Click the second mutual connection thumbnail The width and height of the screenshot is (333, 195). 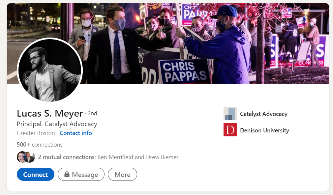click(29, 157)
